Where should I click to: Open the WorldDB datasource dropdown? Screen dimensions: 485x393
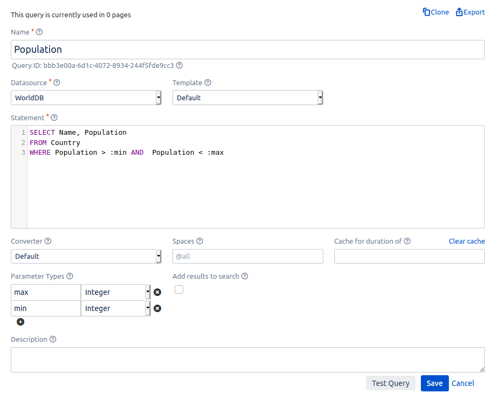pyautogui.click(x=86, y=98)
